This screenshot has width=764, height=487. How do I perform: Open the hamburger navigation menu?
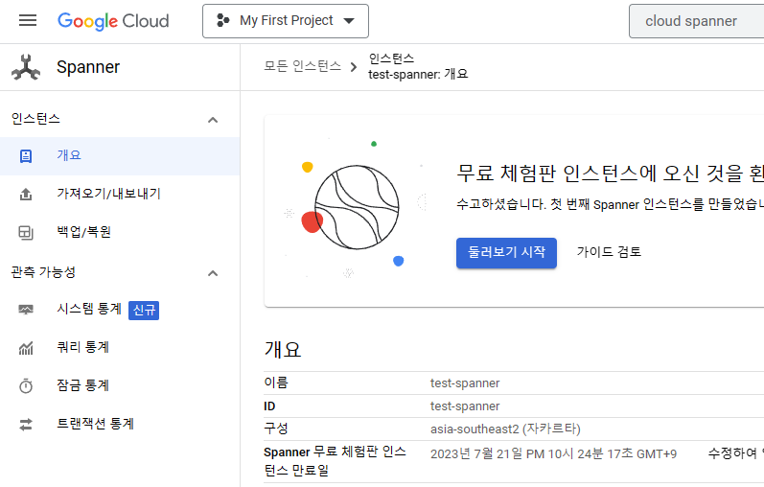[28, 20]
